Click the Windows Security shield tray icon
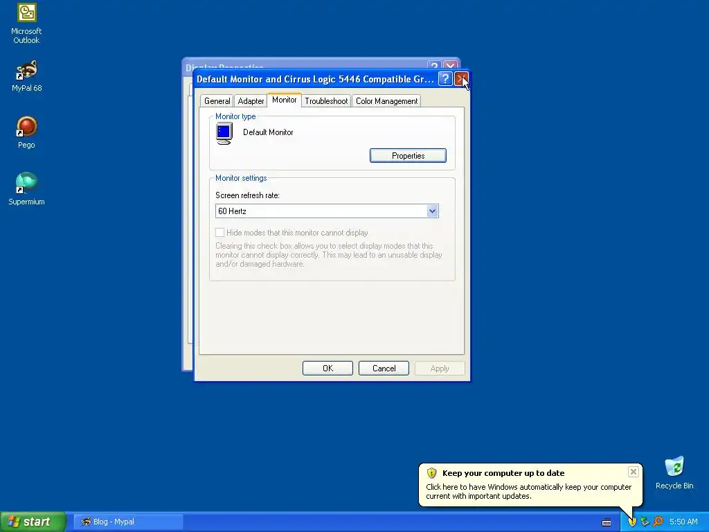 point(631,522)
